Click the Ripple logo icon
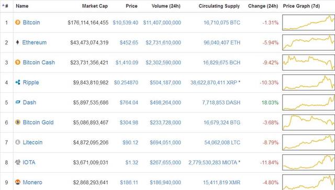335x190 pixels. tap(18, 82)
